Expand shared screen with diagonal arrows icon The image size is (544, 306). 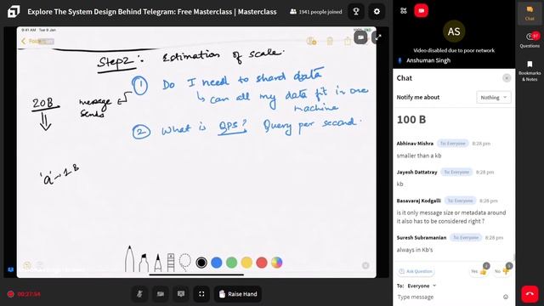pos(377,37)
